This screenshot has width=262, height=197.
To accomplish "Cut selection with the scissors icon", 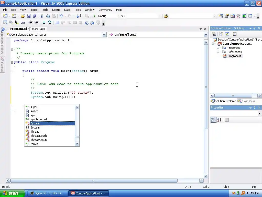I will coord(42,16).
